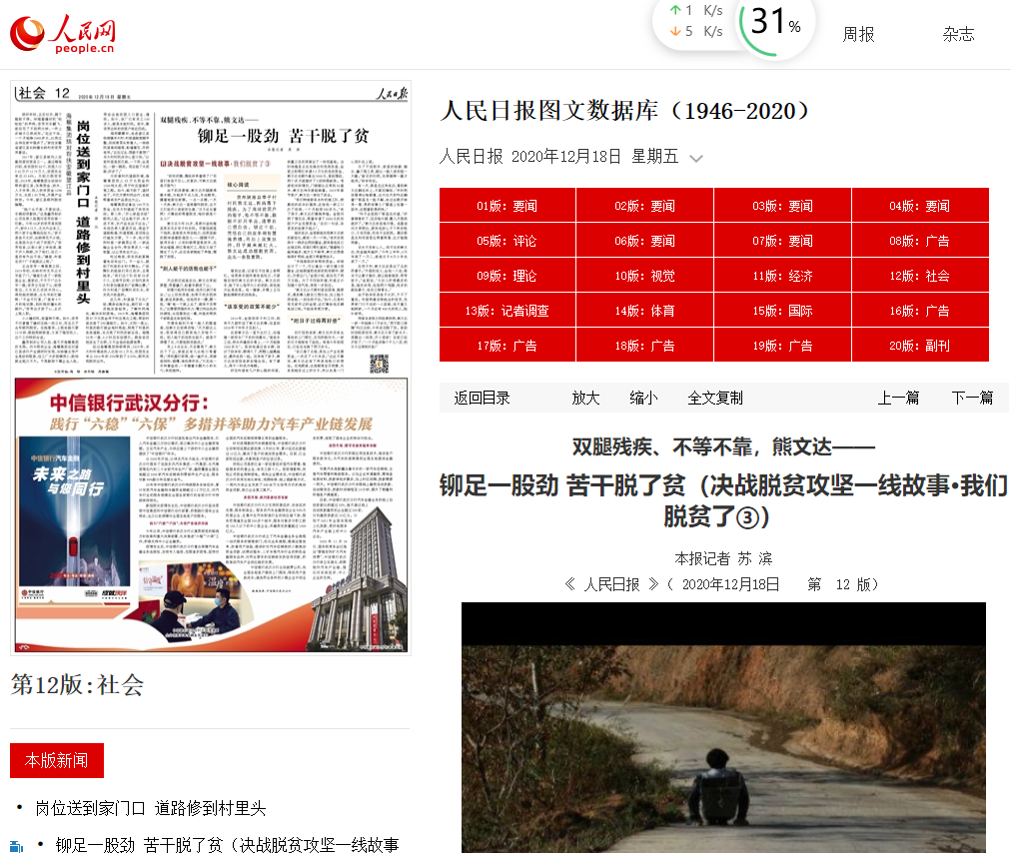
Task: Open page 15版: 国际
Action: 783,310
